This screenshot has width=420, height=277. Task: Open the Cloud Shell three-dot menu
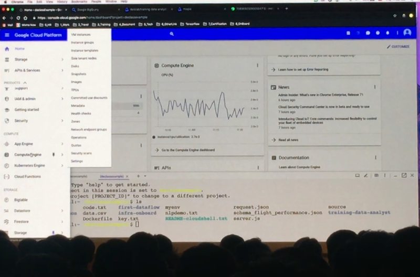pyautogui.click(x=385, y=176)
